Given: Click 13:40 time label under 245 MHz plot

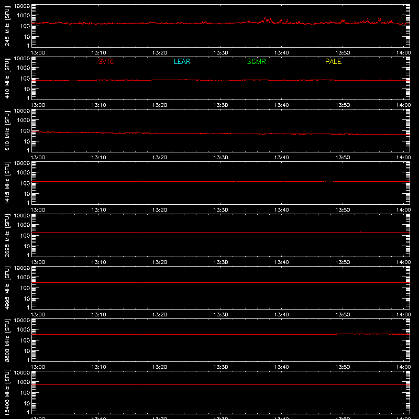Looking at the screenshot, I should click(x=281, y=53).
